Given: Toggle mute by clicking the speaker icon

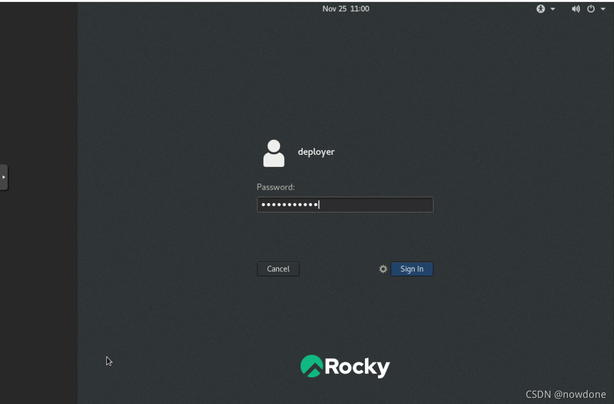Looking at the screenshot, I should click(576, 9).
